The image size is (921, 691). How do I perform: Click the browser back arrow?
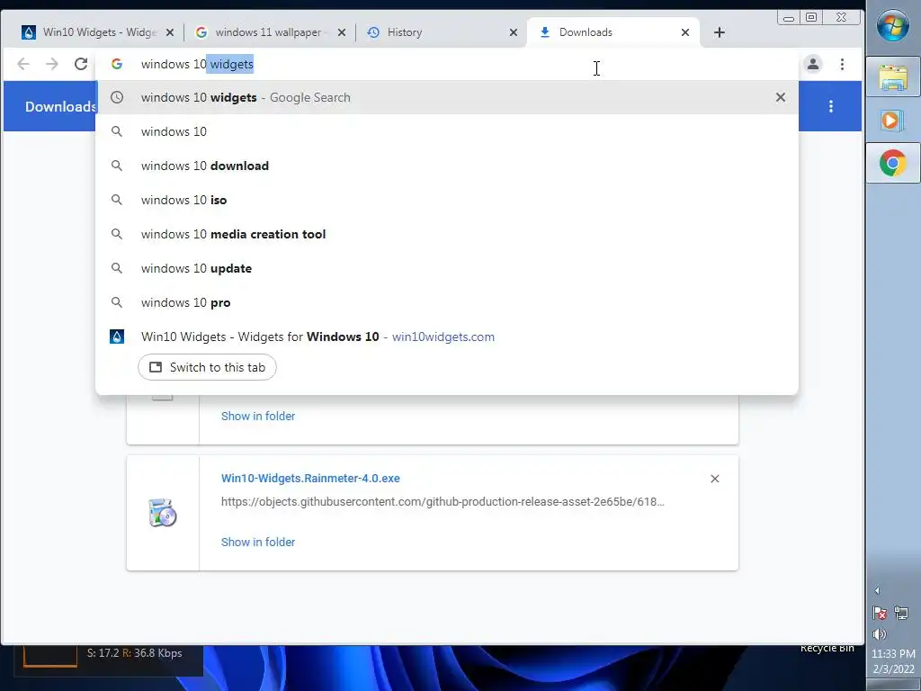tap(22, 64)
